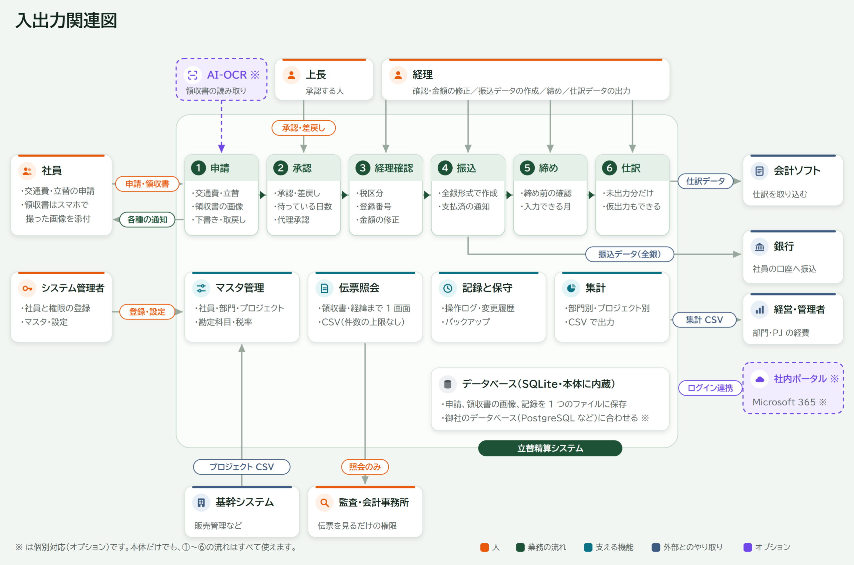
Task: Select step 3 経理確認 header
Action: [x=386, y=168]
